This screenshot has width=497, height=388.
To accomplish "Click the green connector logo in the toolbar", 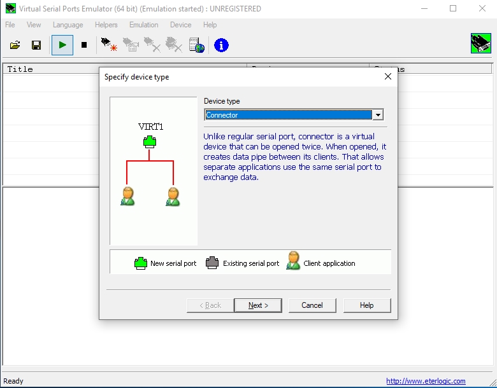I will pyautogui.click(x=481, y=43).
